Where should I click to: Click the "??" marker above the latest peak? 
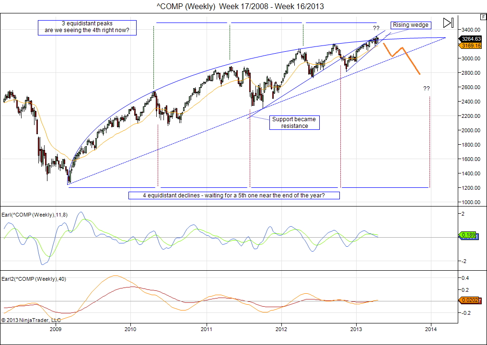376,28
